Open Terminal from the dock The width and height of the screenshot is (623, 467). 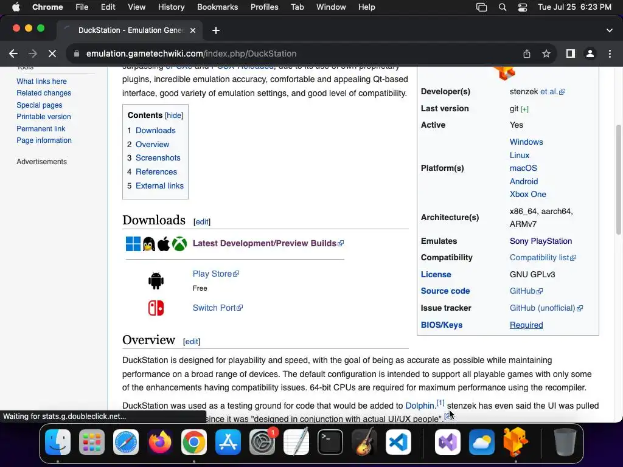tap(330, 442)
